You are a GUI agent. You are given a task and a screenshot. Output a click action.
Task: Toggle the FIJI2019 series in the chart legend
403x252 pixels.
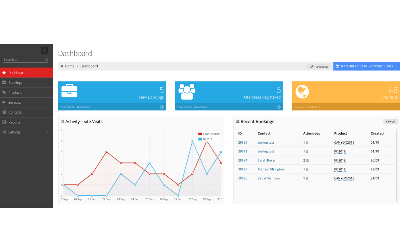pyautogui.click(x=205, y=139)
